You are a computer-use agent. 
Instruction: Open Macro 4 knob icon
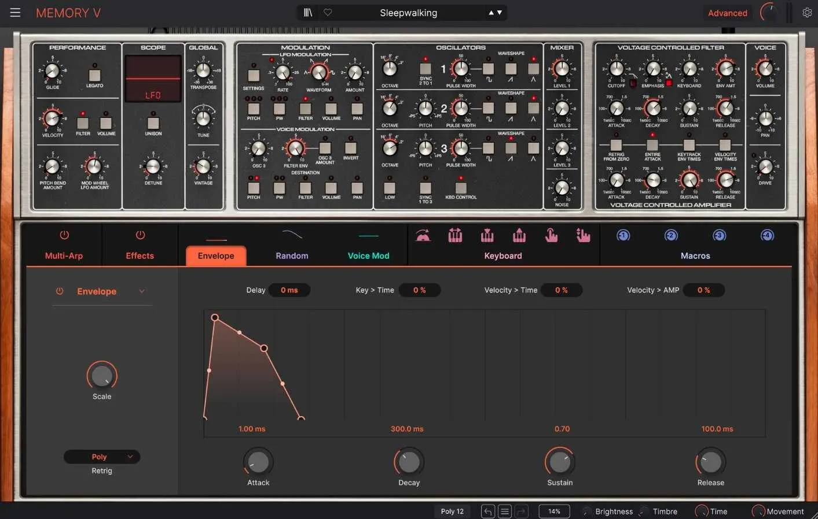click(767, 236)
